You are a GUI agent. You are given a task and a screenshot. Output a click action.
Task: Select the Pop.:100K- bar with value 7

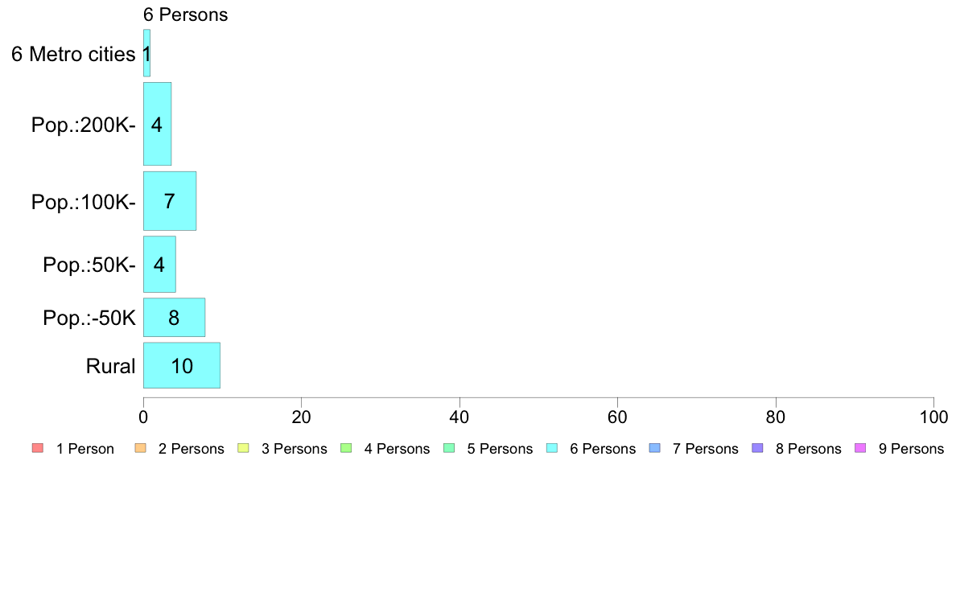click(x=170, y=201)
